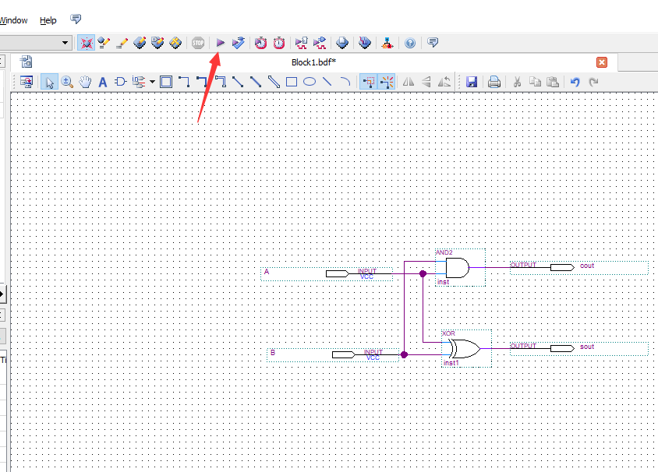
Task: Start first waveform simulation icon
Action: (x=301, y=43)
